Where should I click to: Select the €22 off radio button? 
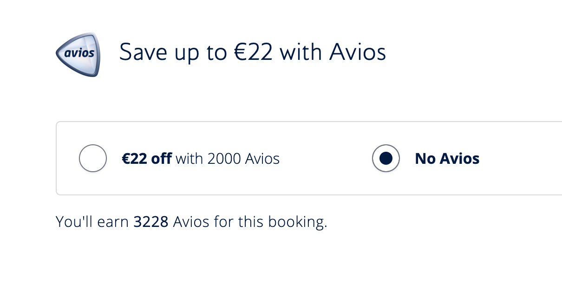[x=93, y=159]
